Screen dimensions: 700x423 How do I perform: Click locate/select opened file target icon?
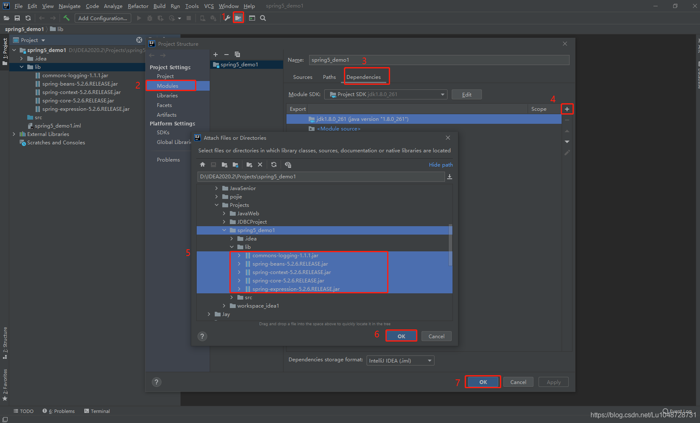pyautogui.click(x=139, y=40)
